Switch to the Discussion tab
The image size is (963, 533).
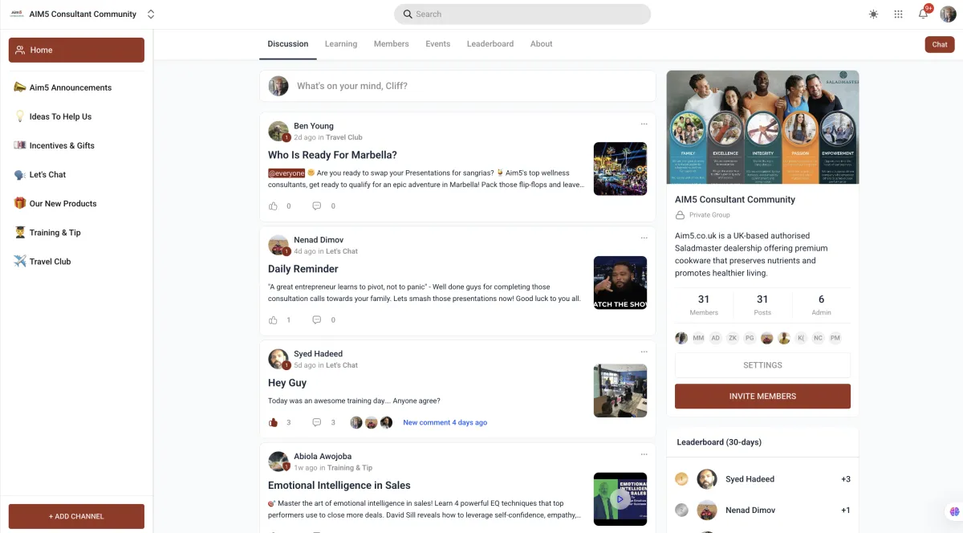point(288,43)
